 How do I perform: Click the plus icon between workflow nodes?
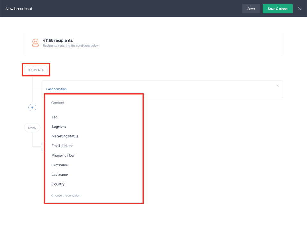pos(32,108)
